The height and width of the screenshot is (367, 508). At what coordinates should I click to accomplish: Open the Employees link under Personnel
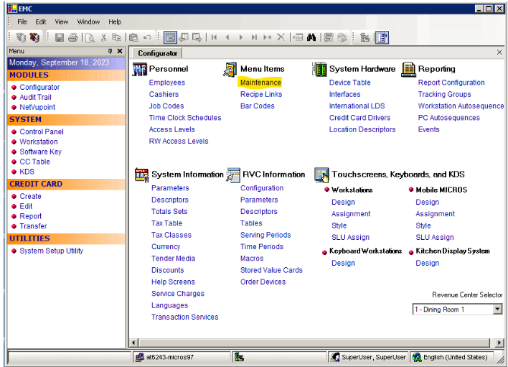[x=166, y=83]
